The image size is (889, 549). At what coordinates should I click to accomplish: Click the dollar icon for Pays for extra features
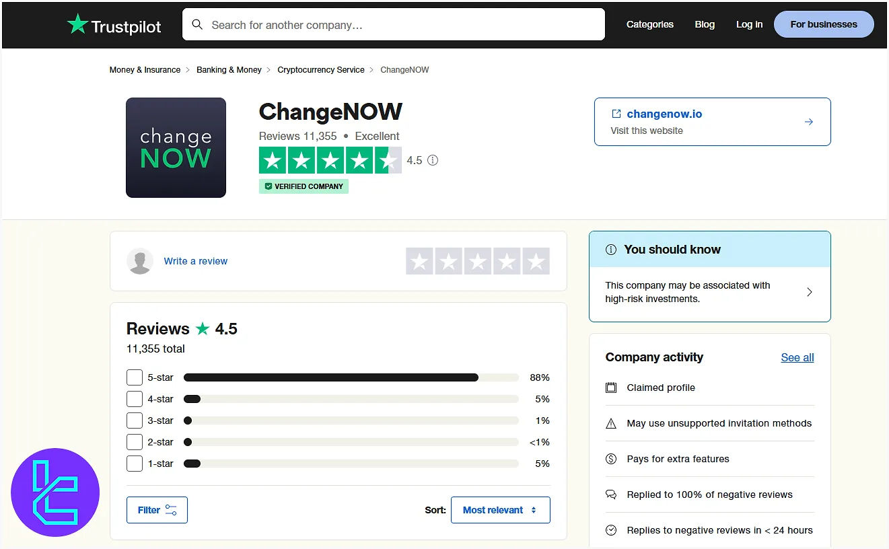611,459
